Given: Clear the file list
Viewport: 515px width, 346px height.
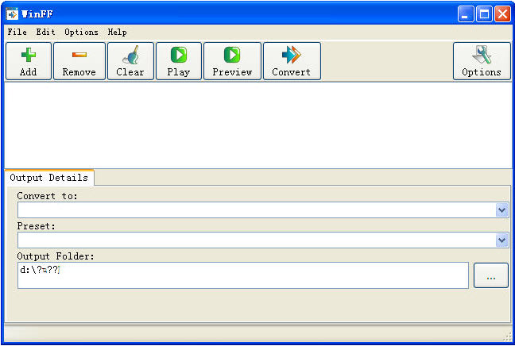Looking at the screenshot, I should click(130, 61).
